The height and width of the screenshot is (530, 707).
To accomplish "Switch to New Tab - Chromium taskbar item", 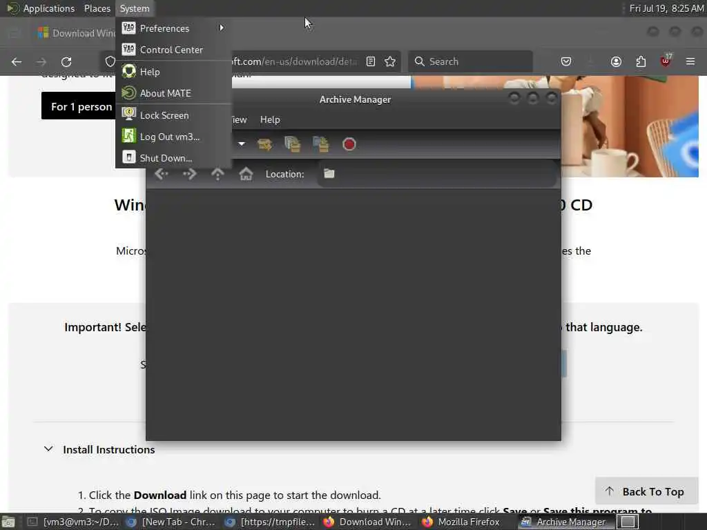I will click(x=171, y=522).
